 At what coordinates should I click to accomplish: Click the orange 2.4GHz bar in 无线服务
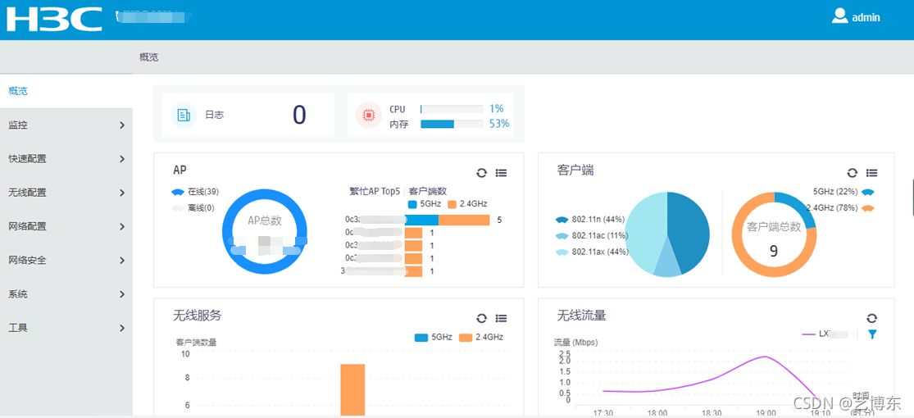pyautogui.click(x=352, y=389)
